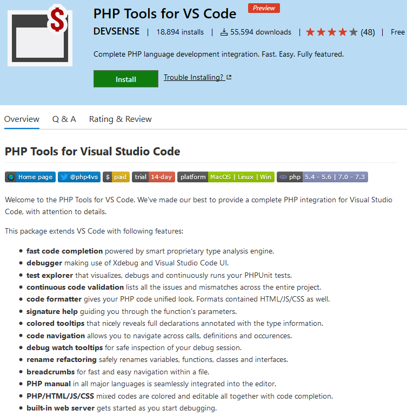Click the external-link icon beside Trouble Installing
The image size is (407, 417).
pyautogui.click(x=229, y=77)
